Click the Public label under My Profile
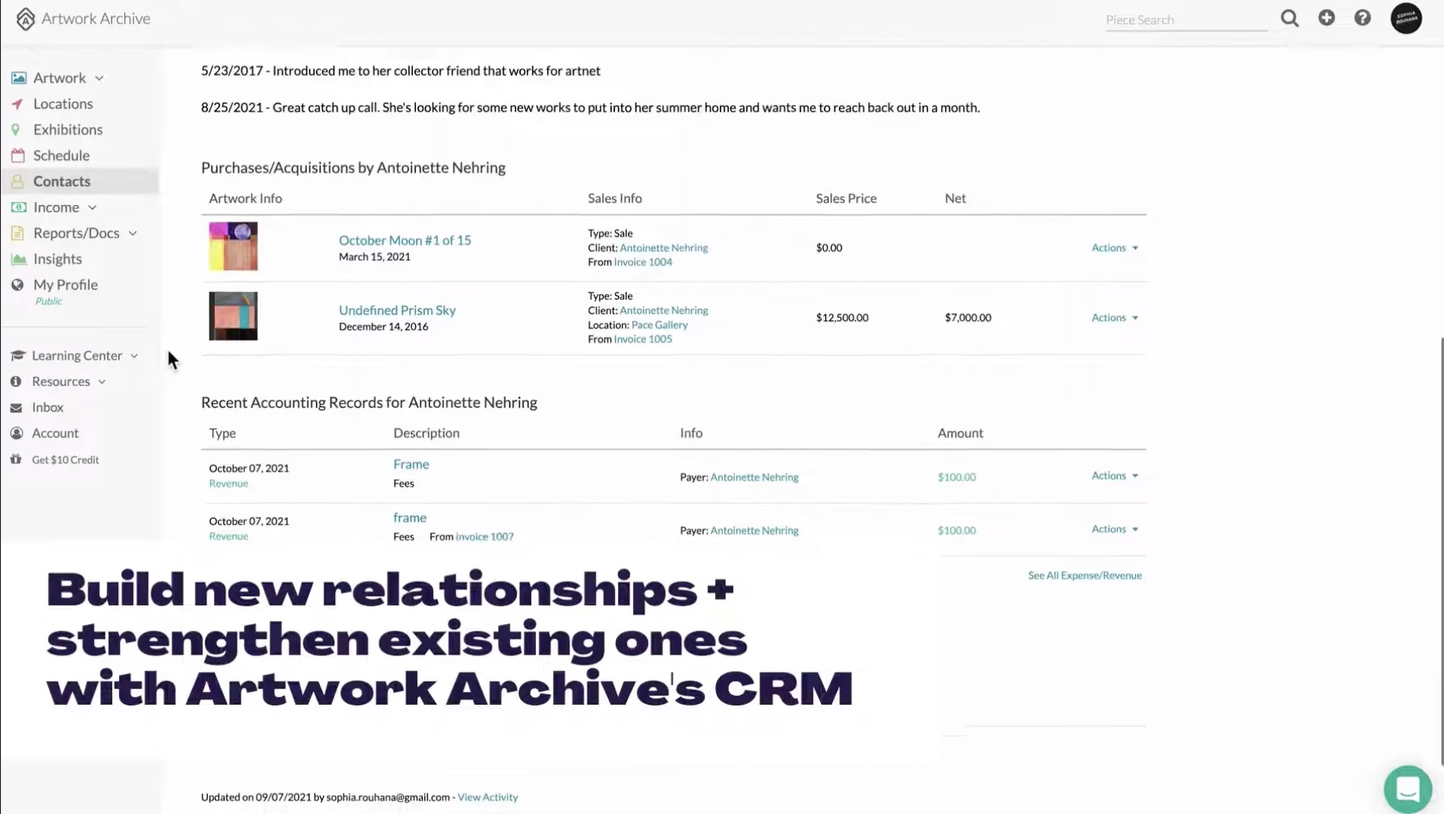The width and height of the screenshot is (1444, 814). point(49,302)
